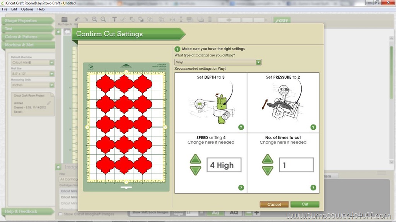Viewport: 396px width, 222px height.
Task: Toggle Show Cricut Imagine Images checkbox
Action: click(60, 214)
